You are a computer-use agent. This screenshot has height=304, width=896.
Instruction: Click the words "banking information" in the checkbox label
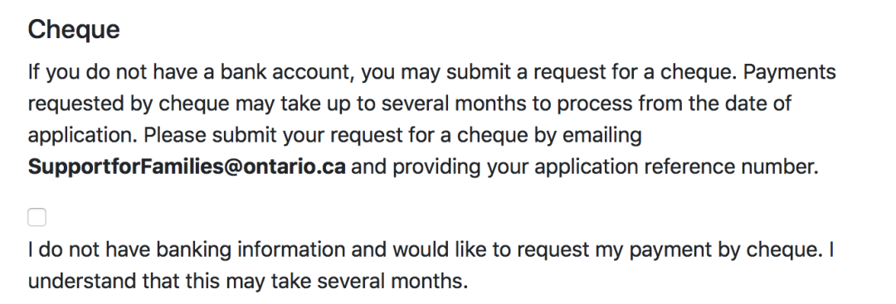point(251,250)
